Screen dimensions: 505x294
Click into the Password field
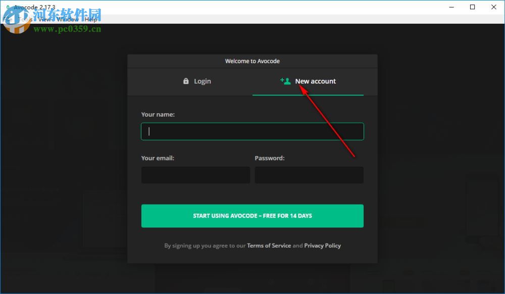[x=309, y=175]
